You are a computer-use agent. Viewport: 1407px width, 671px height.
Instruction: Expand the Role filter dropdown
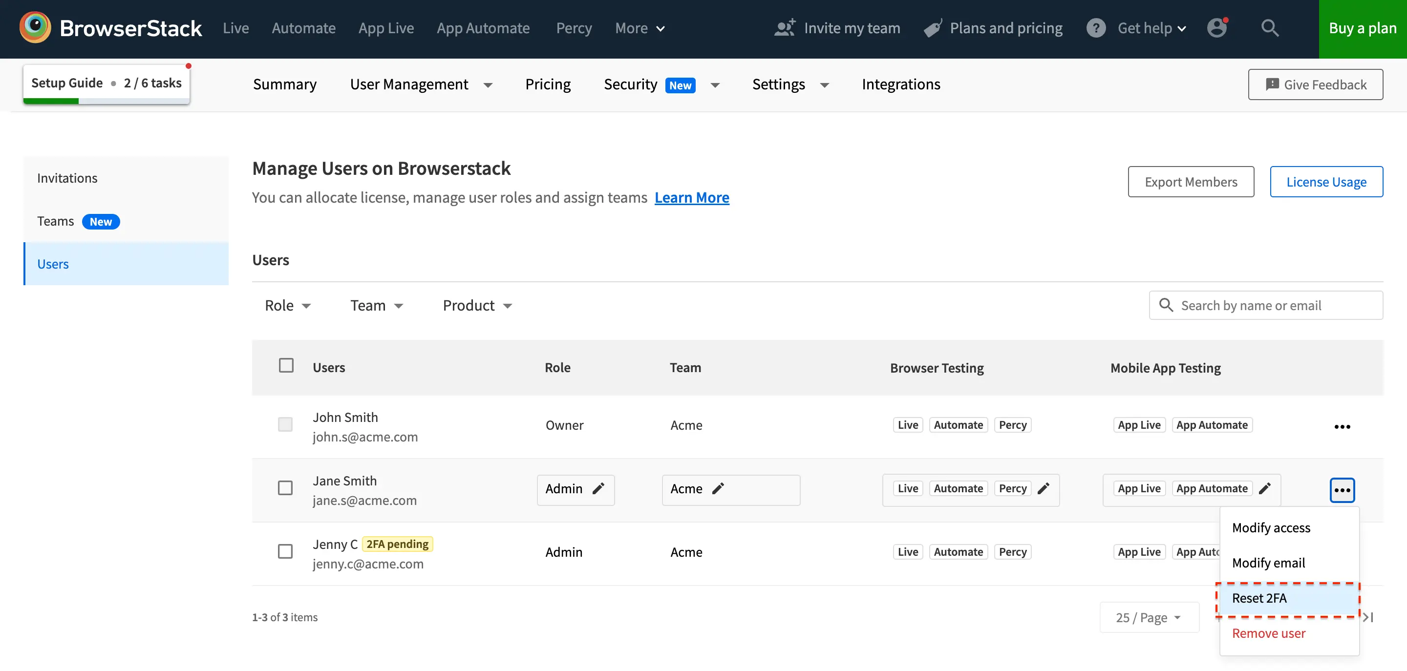coord(288,305)
